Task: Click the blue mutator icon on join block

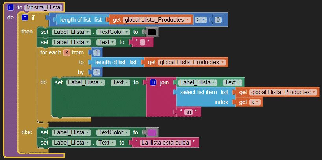Action: [153, 82]
